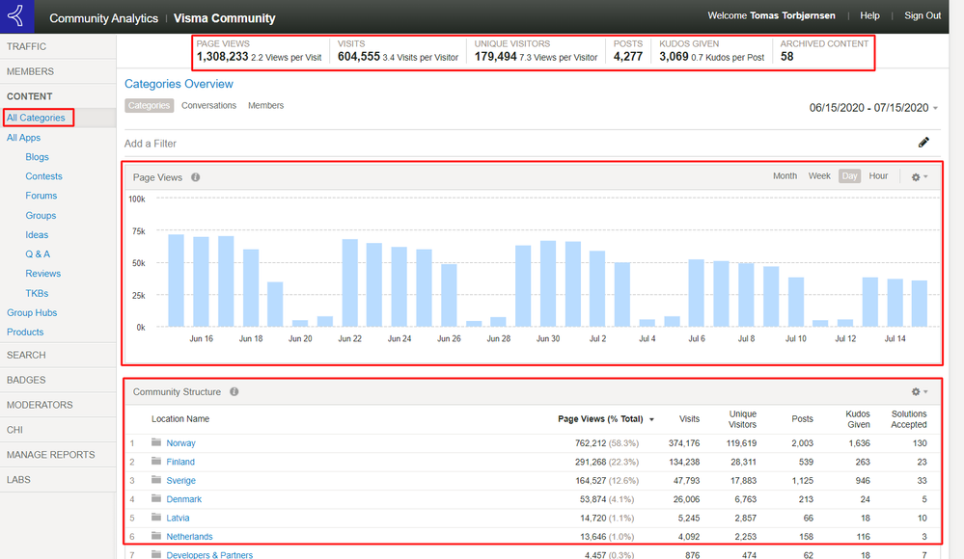This screenshot has width=964, height=559.
Task: Click the Jul 14 page views bar
Action: pyautogui.click(x=895, y=303)
